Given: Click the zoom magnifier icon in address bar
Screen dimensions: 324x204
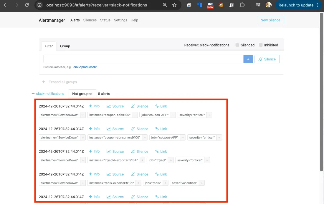Looking at the screenshot, I should (165, 5).
